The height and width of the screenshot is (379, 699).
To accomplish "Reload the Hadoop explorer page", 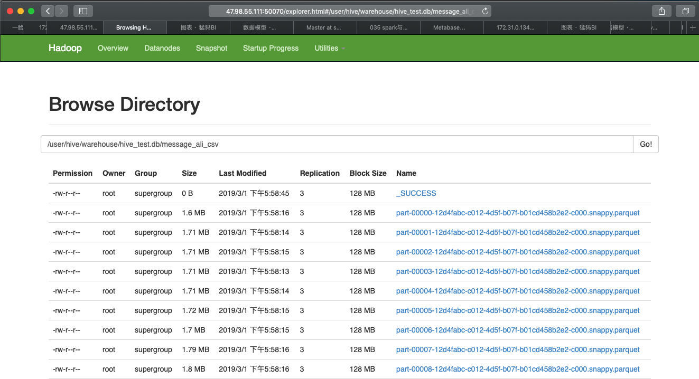I will point(485,11).
